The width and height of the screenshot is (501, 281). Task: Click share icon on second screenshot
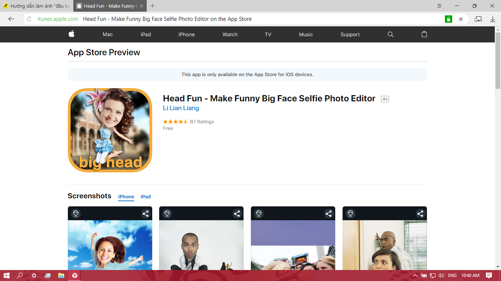tap(237, 214)
